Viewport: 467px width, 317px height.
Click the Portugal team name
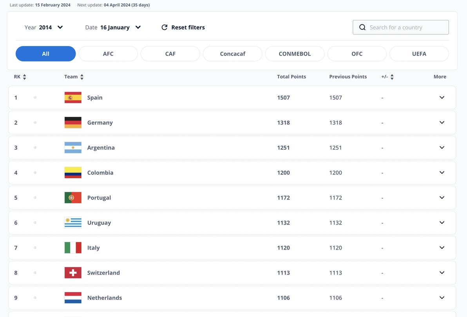click(x=99, y=197)
